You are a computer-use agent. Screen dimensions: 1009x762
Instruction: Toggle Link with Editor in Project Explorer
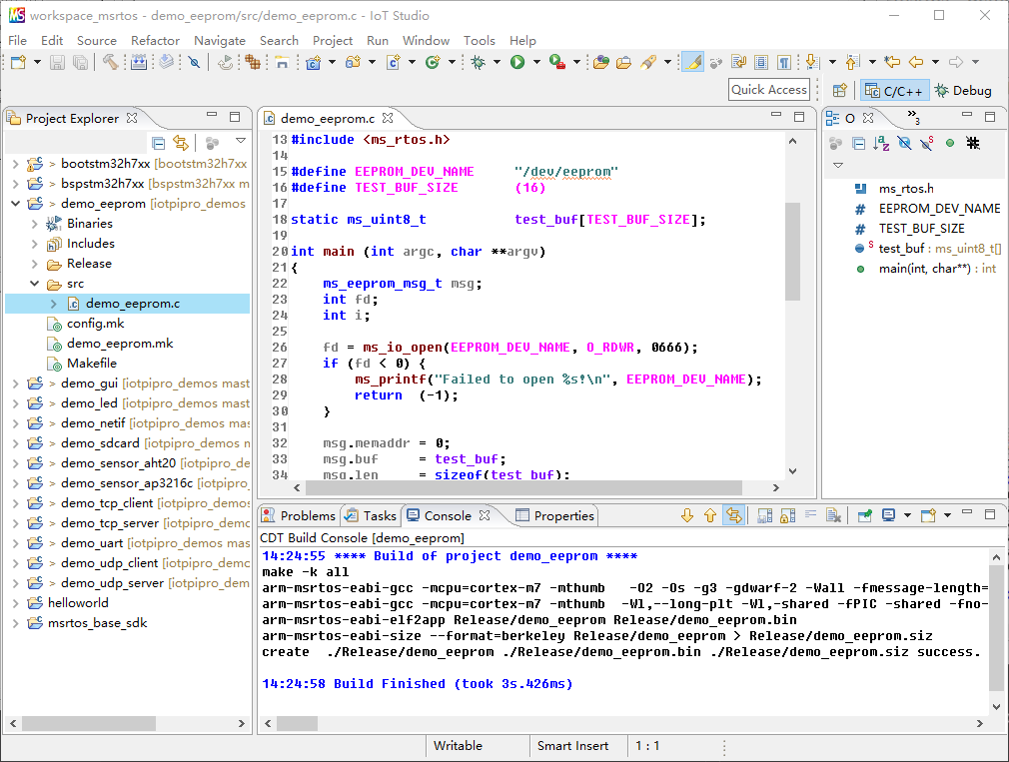180,143
